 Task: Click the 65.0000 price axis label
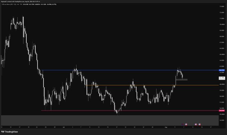pyautogui.click(x=222, y=54)
